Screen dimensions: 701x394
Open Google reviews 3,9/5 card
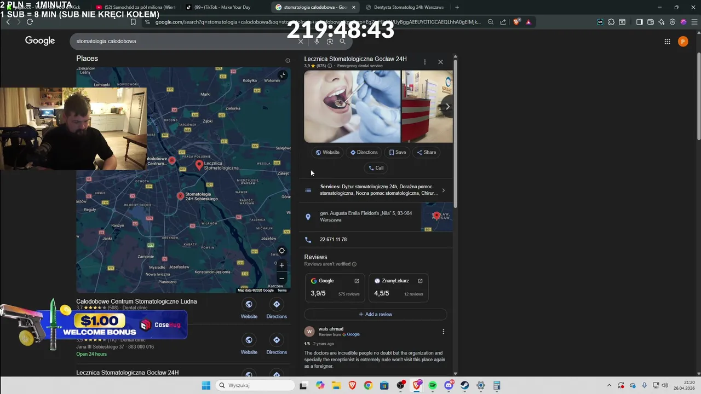pos(335,287)
